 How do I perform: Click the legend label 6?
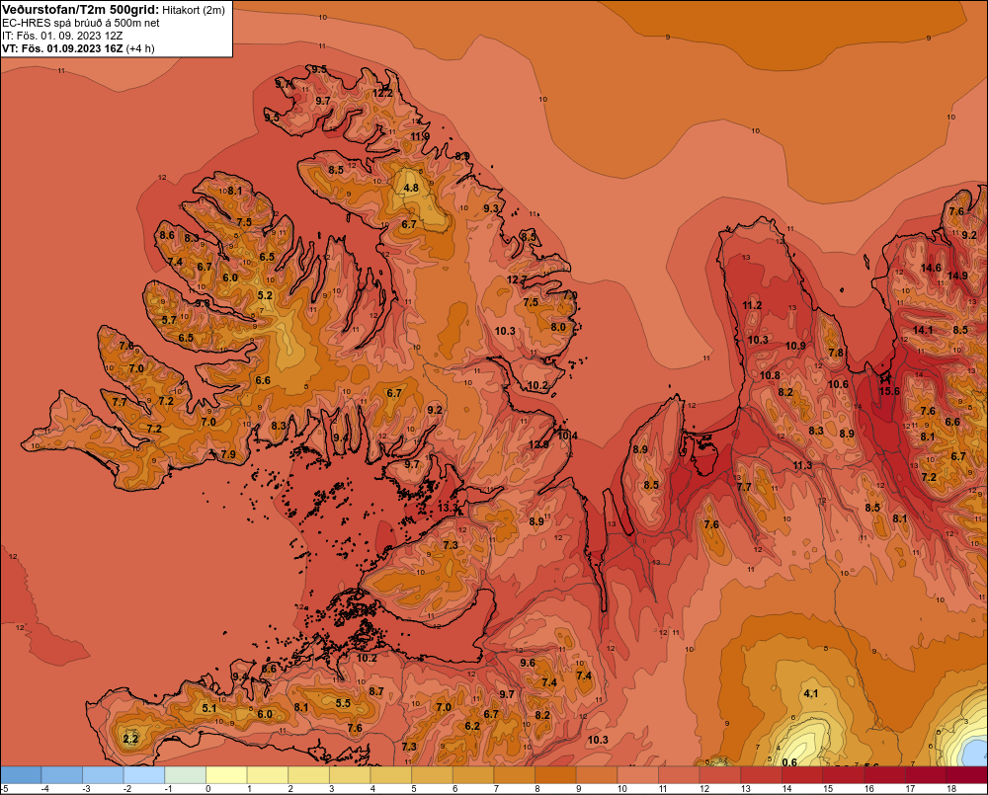coord(454,789)
